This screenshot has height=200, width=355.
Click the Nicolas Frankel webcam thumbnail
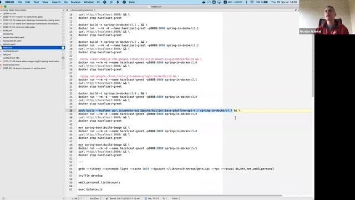[327, 17]
